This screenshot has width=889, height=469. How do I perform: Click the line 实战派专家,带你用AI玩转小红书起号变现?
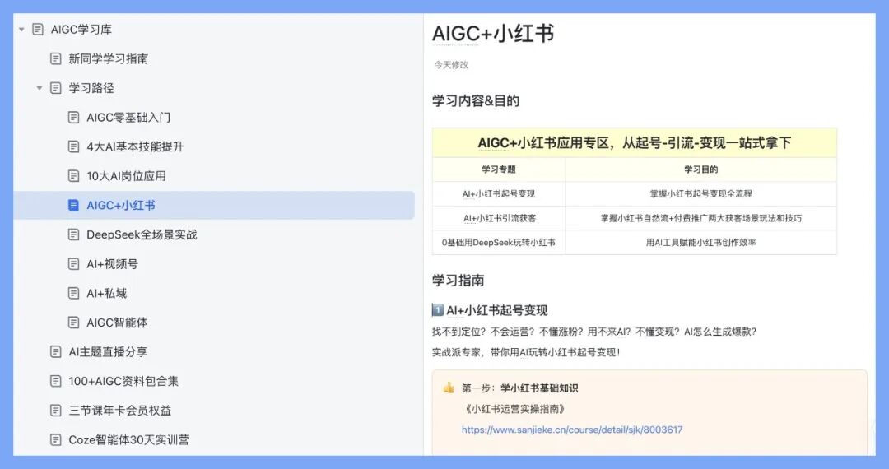point(526,352)
